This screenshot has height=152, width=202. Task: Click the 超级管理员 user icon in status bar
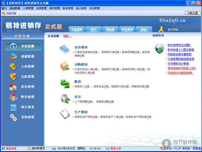(x=29, y=149)
